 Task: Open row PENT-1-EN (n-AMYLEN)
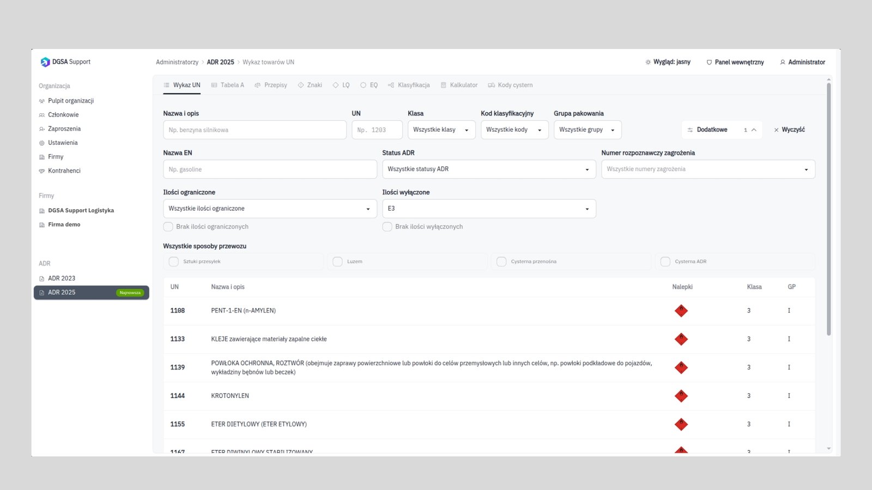[489, 311]
